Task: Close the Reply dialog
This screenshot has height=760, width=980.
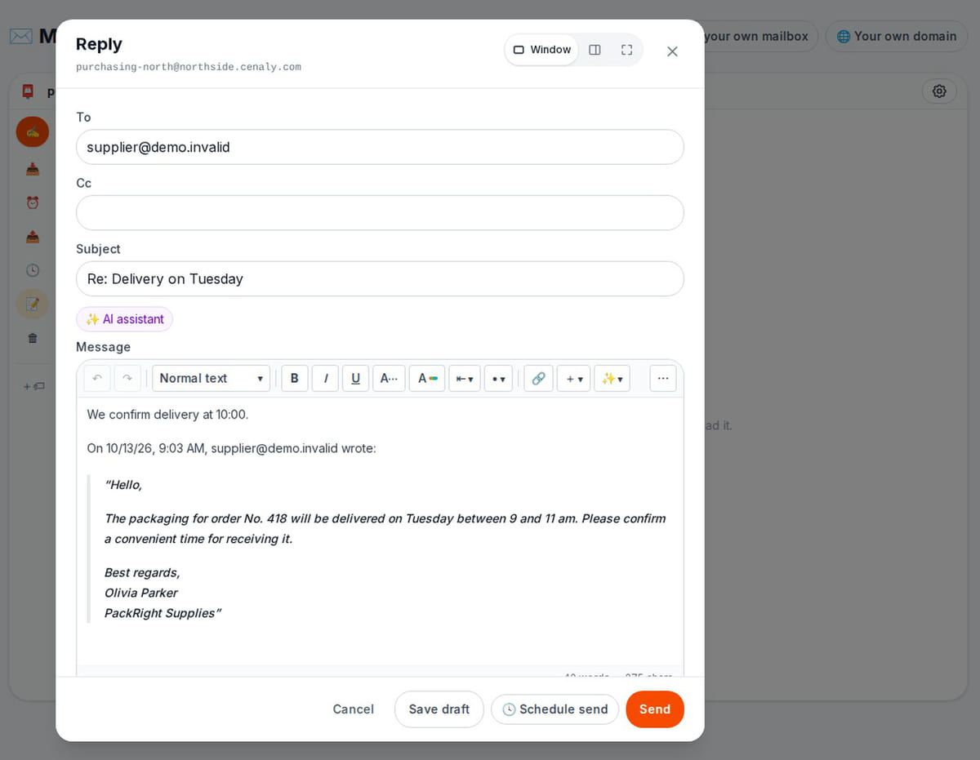Action: pyautogui.click(x=672, y=51)
